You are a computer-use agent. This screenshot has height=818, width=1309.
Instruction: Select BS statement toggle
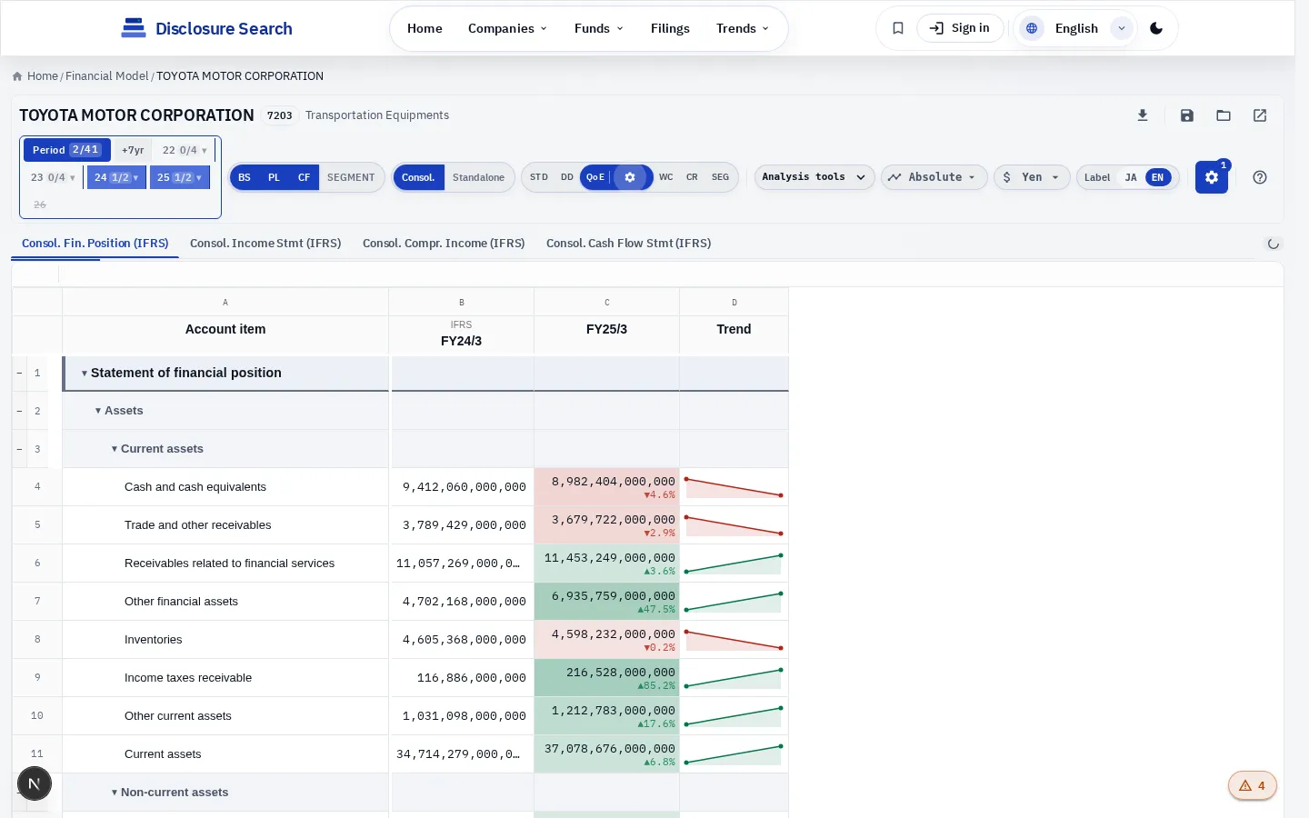tap(245, 177)
